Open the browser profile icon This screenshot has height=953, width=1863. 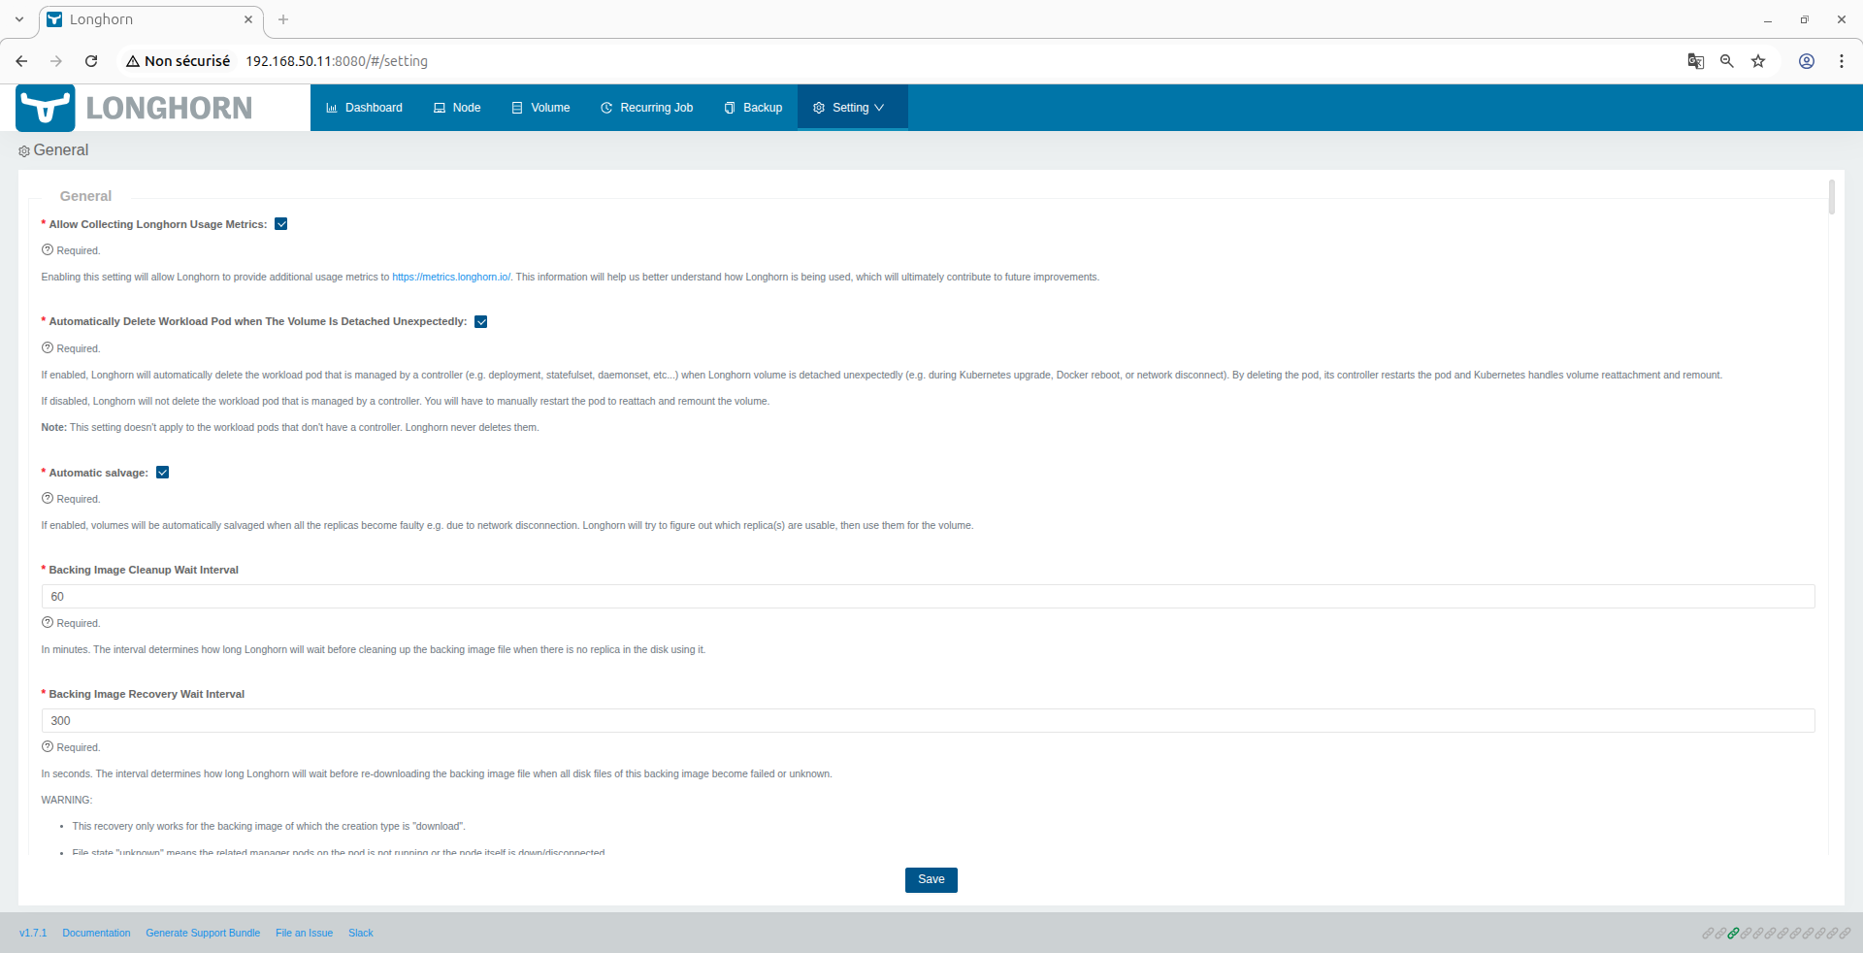[1807, 61]
